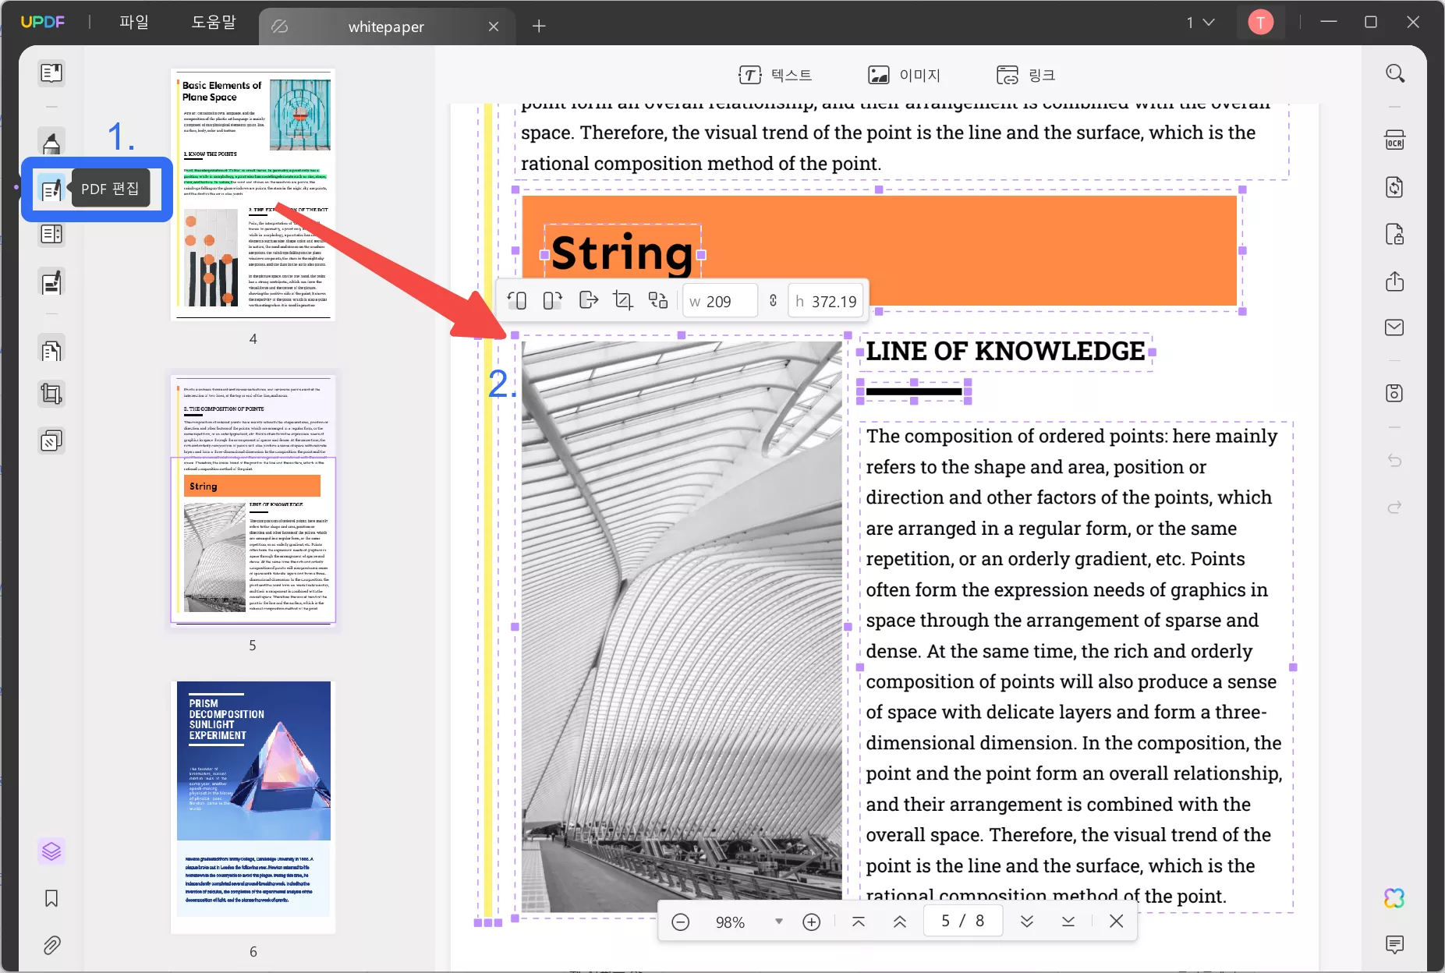Rotate image clockwise
Image resolution: width=1445 pixels, height=973 pixels.
(552, 301)
